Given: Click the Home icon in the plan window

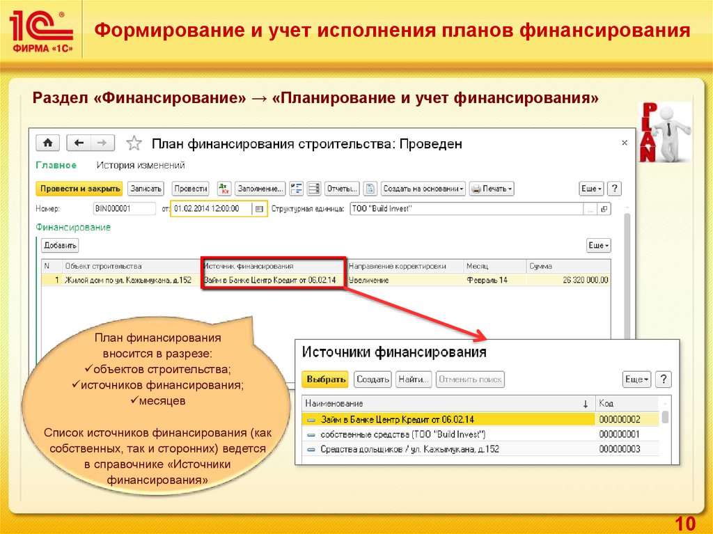Looking at the screenshot, I should (47, 143).
